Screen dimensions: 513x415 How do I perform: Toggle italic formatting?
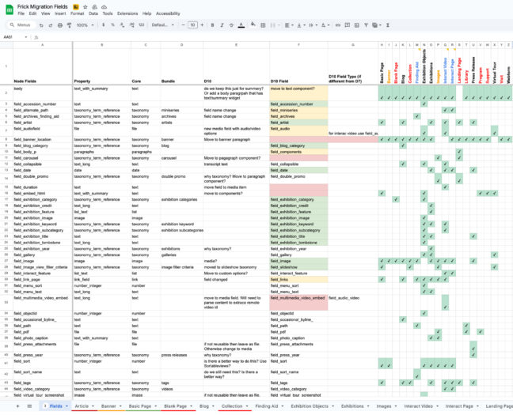(222, 25)
